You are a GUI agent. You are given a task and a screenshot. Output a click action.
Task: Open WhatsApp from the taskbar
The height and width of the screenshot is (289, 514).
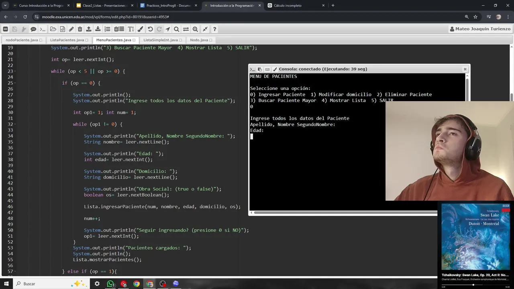pos(110,283)
